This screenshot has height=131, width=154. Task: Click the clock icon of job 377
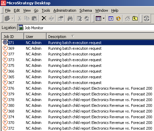[5, 54]
